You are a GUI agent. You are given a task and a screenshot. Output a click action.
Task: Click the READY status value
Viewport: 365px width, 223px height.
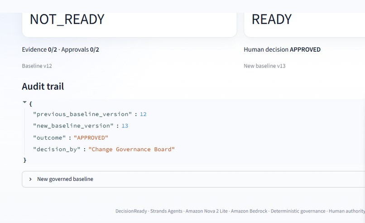(271, 19)
